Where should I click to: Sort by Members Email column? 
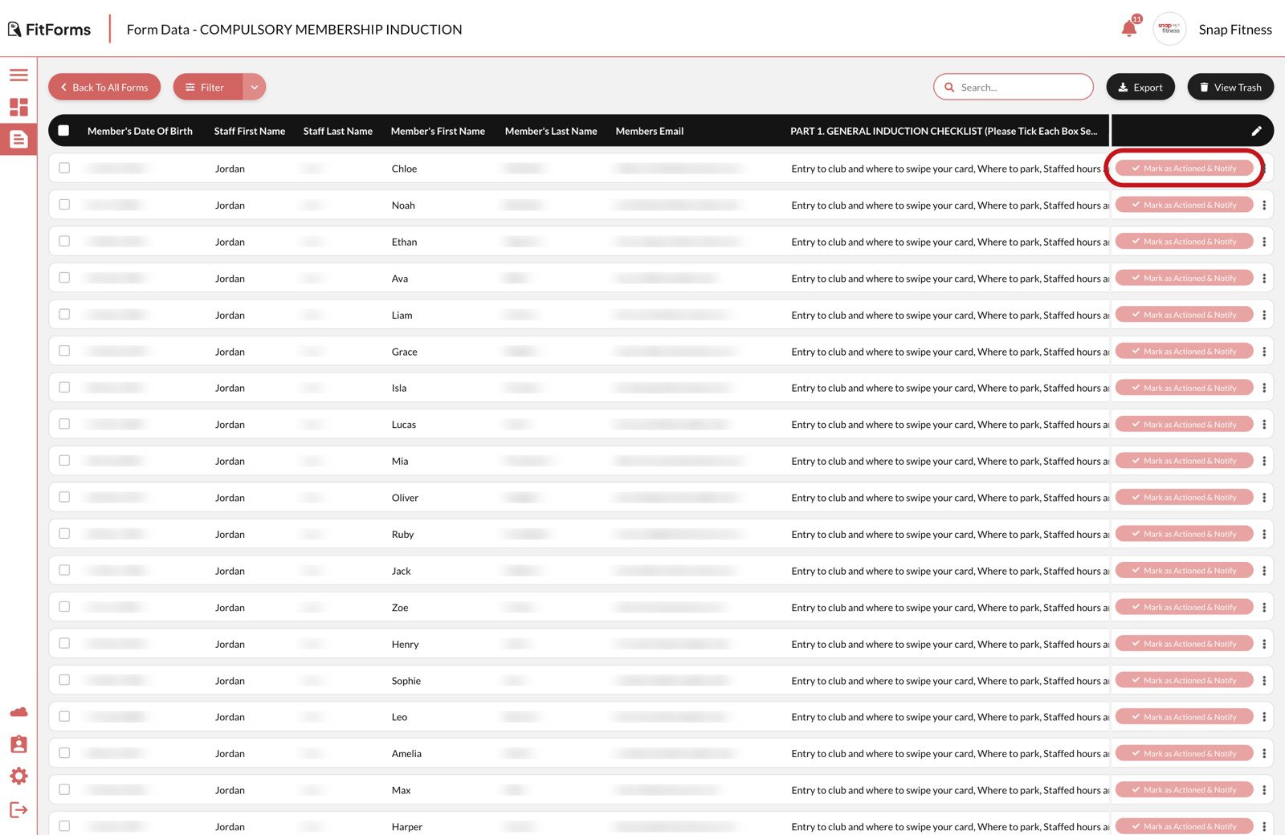click(650, 131)
